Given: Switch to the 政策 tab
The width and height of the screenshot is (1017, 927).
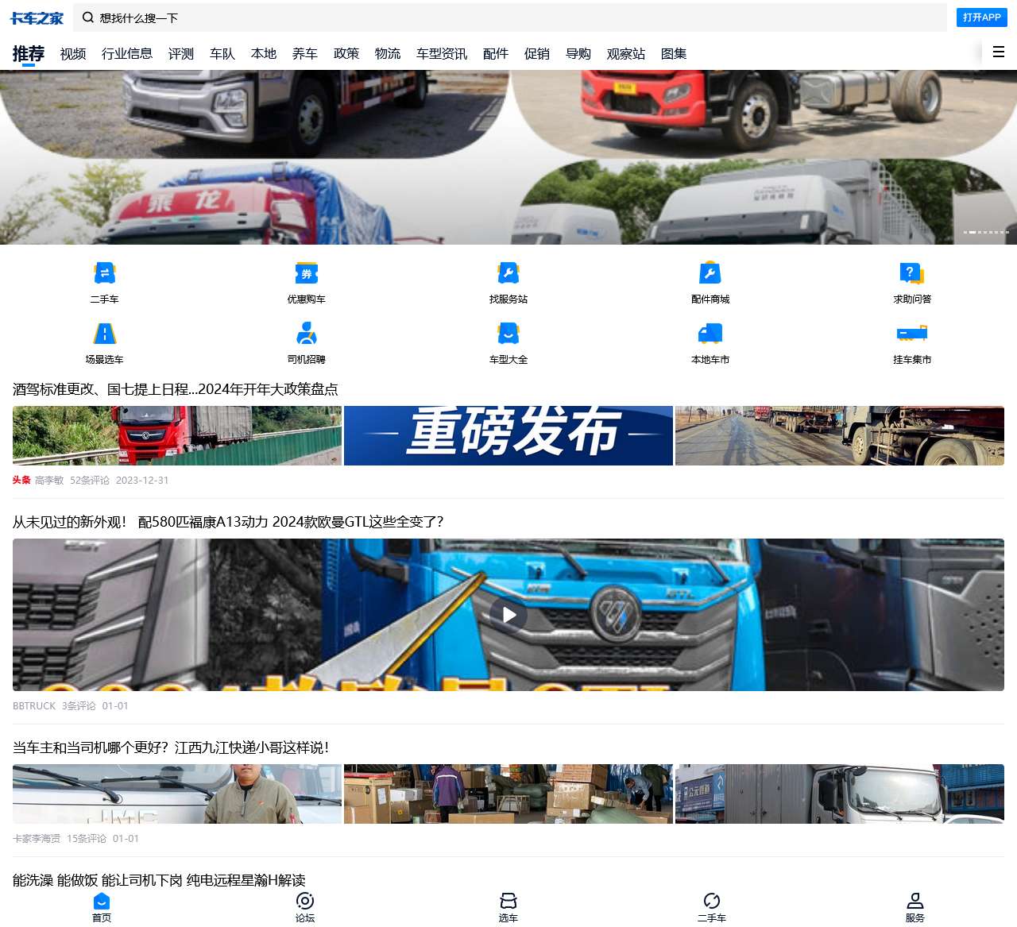Looking at the screenshot, I should coord(346,54).
